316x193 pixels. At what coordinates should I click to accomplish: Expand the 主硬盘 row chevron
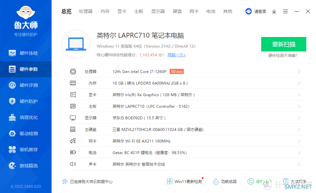(x=299, y=130)
